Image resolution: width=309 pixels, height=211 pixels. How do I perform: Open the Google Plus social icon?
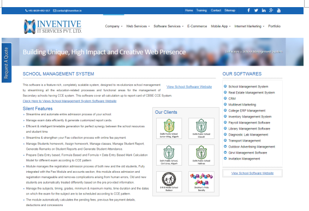271,10
